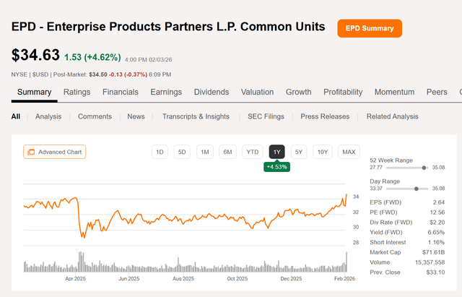Image resolution: width=462 pixels, height=297 pixels.
Task: Click the Advanced Chart icon
Action: point(30,152)
